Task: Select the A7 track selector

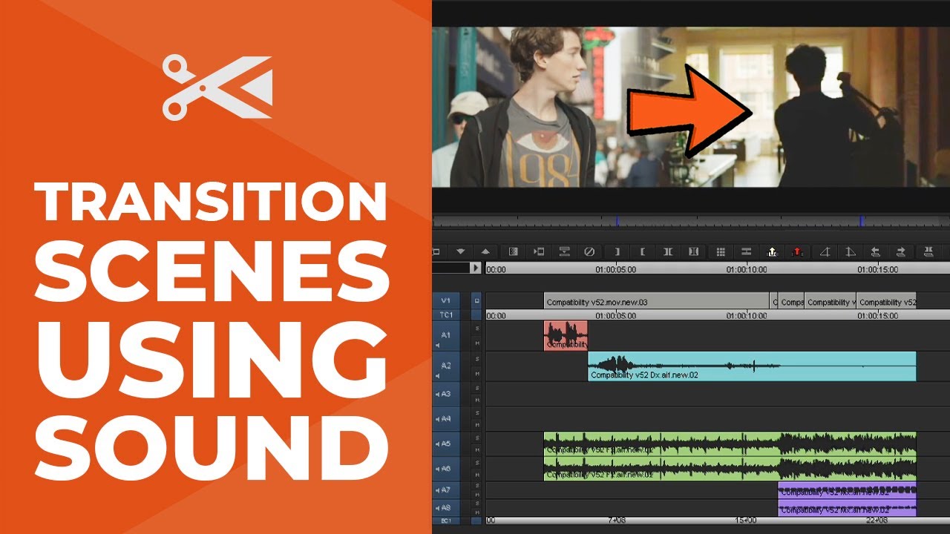Action: [445, 489]
